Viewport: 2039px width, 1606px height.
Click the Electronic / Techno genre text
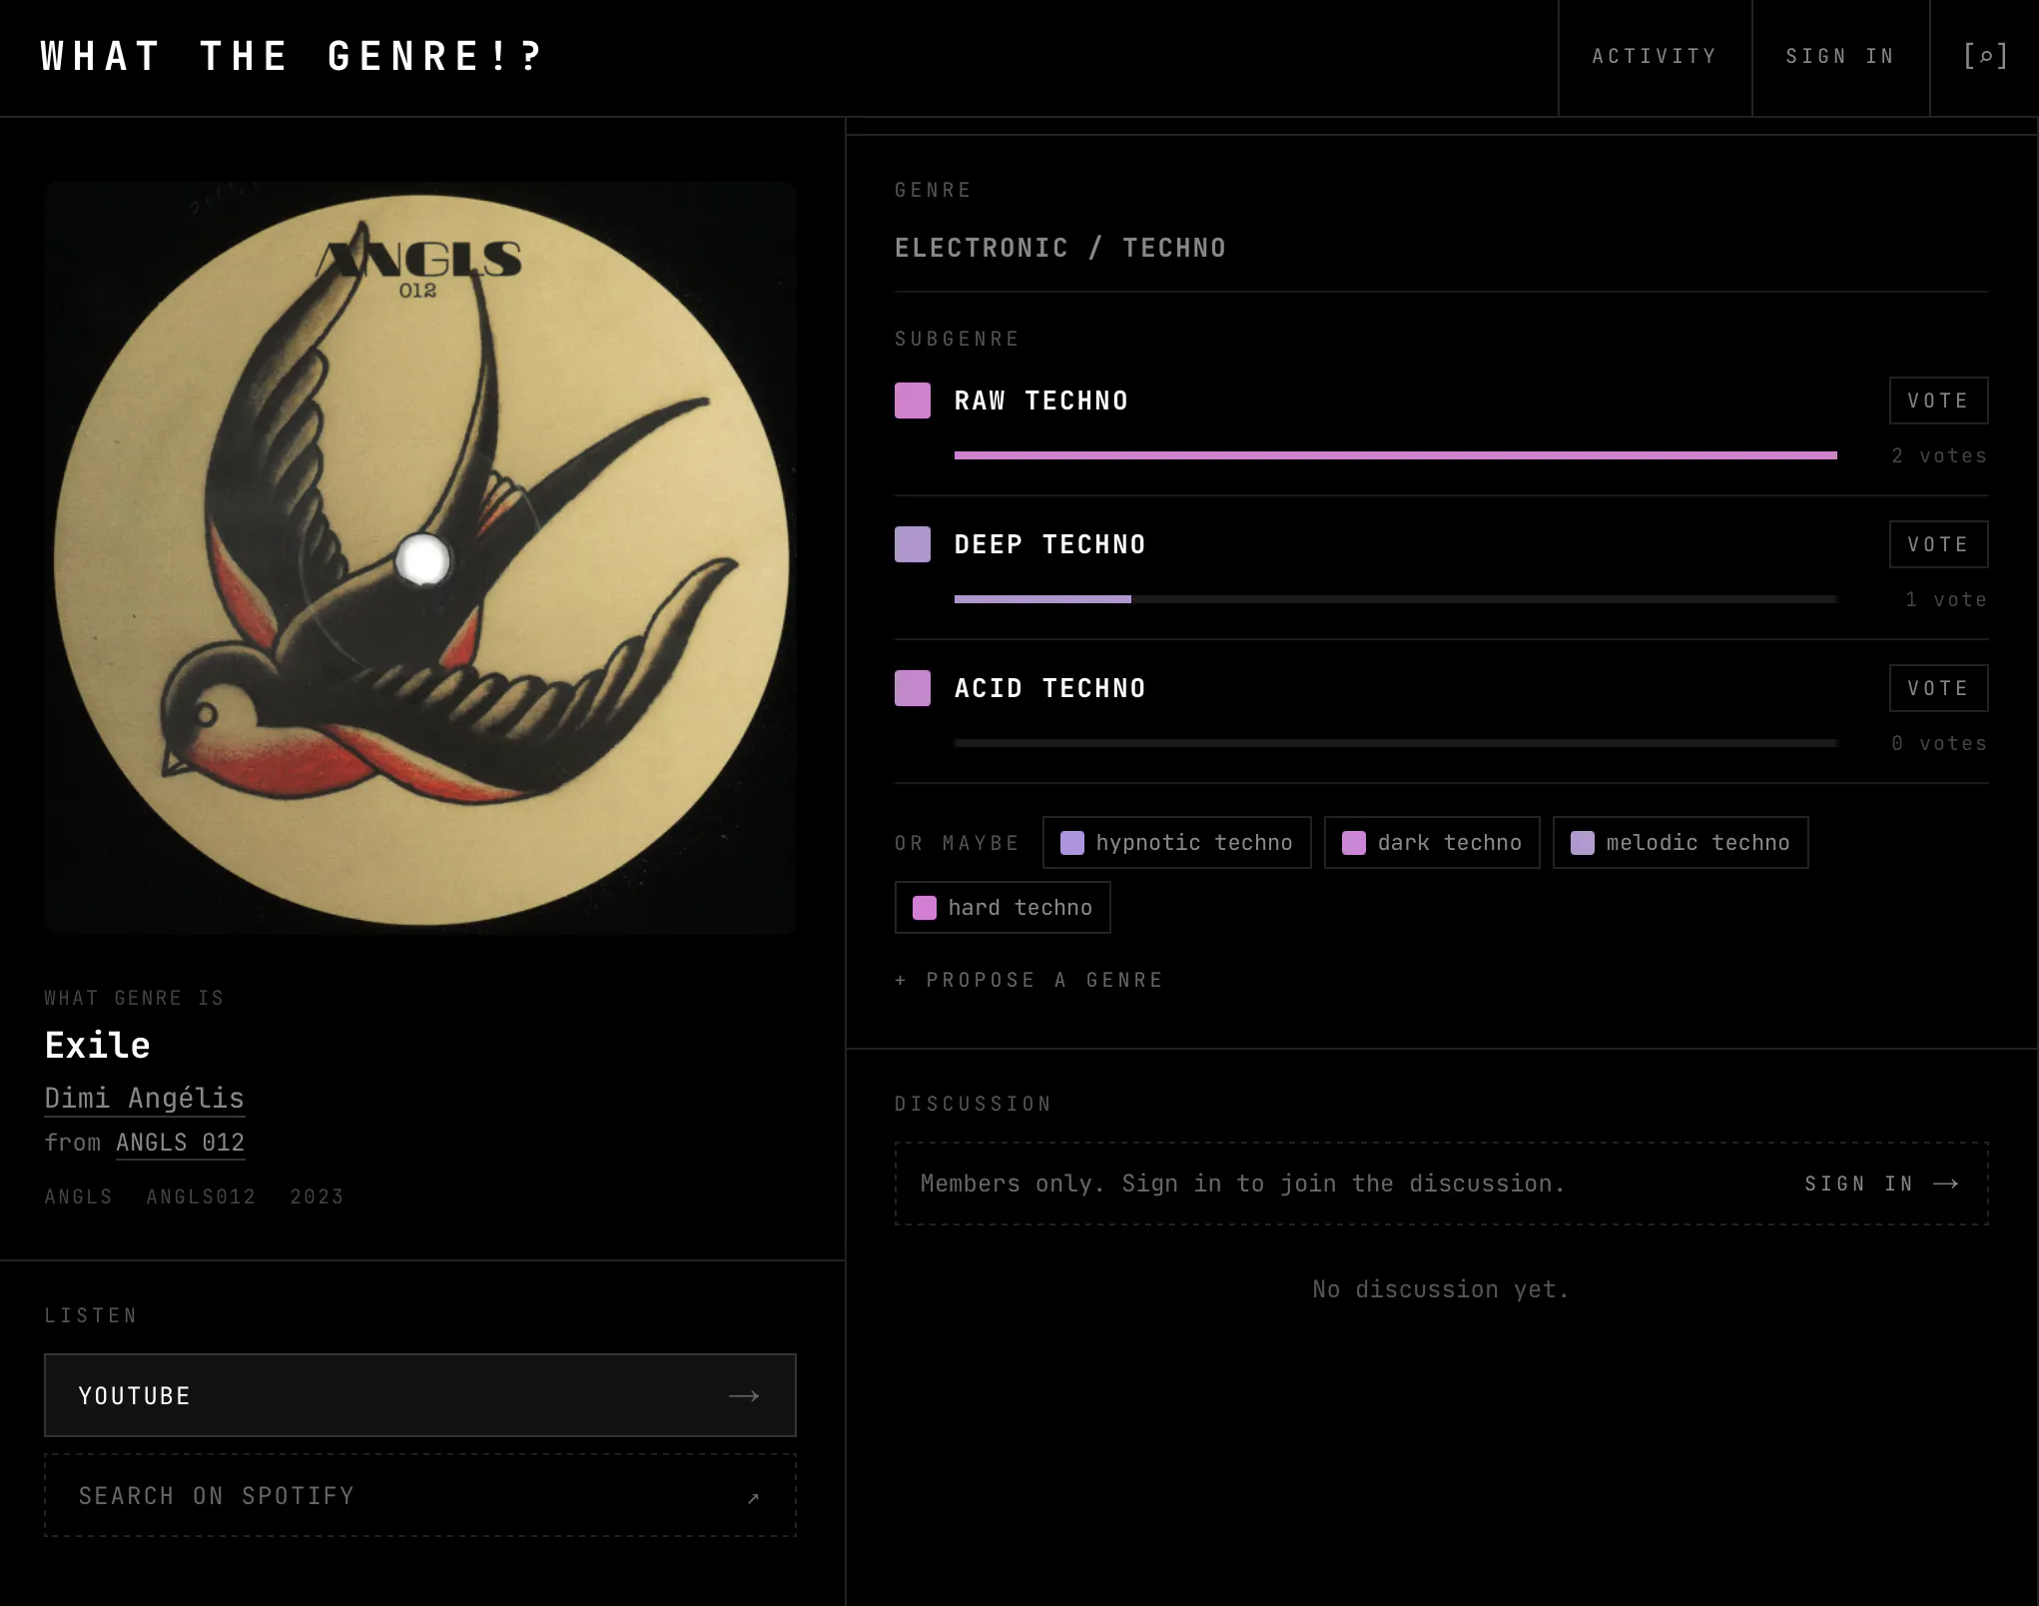pyautogui.click(x=1060, y=248)
